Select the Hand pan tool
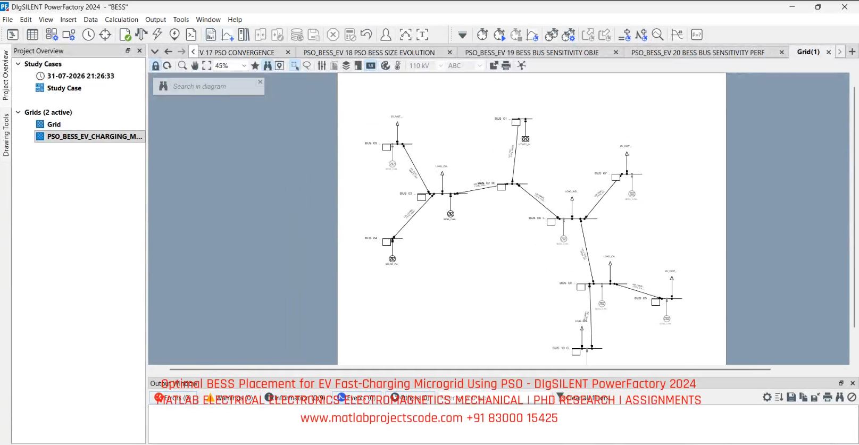 (195, 65)
